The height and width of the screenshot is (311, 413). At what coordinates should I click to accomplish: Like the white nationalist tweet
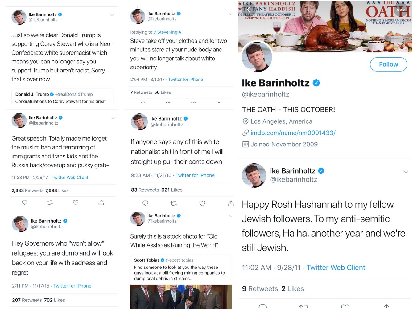(202, 203)
